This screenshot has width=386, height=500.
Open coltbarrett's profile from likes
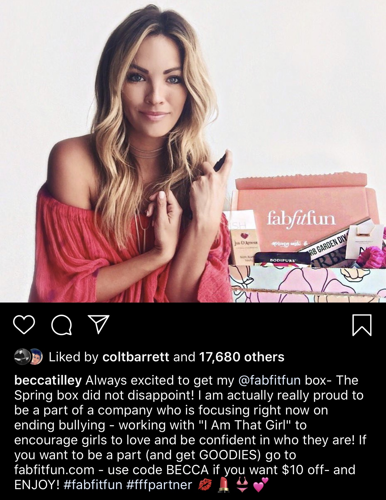[x=136, y=357]
